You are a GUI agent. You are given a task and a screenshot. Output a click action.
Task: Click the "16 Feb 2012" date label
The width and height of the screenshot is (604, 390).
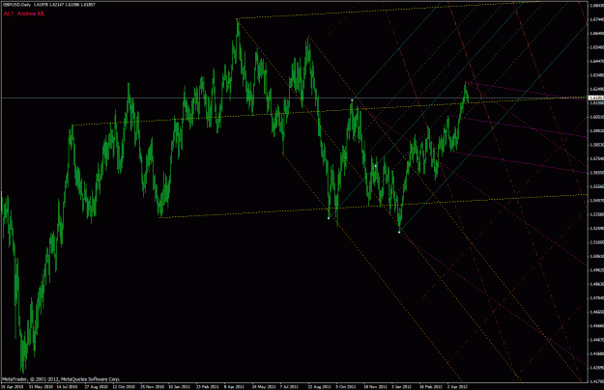tap(431, 386)
